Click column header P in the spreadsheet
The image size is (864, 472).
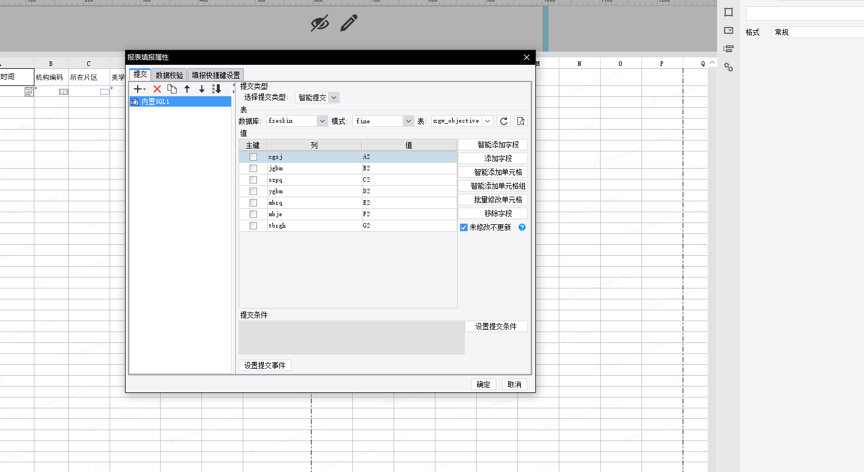tap(661, 64)
